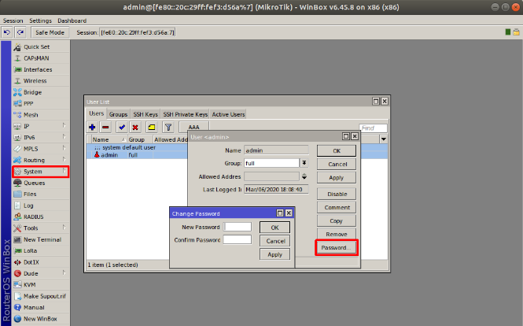This screenshot has width=523, height=326.
Task: Switch to the SSH Private Keys tab
Action: pos(185,114)
